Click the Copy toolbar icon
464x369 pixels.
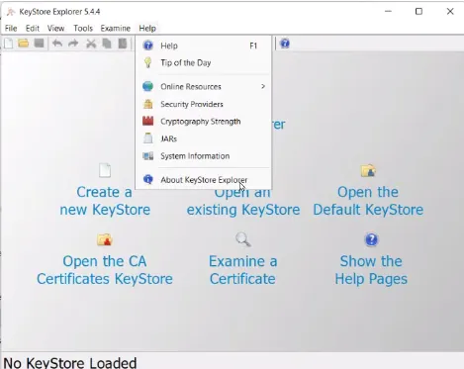pyautogui.click(x=107, y=44)
